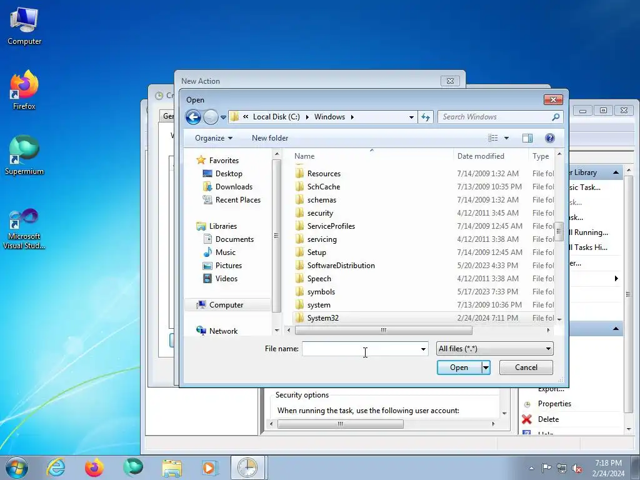
Task: Select the system folder
Action: (319, 305)
